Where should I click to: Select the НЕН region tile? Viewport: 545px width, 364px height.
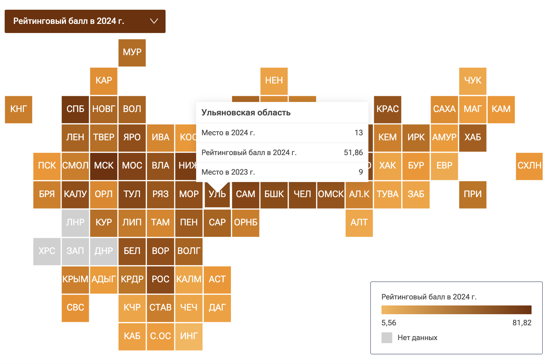pos(274,81)
